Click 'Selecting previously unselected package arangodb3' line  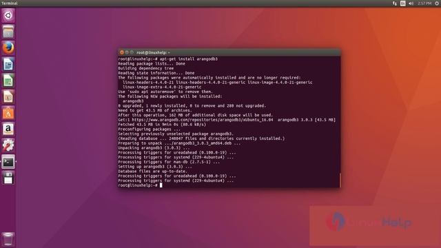point(176,134)
